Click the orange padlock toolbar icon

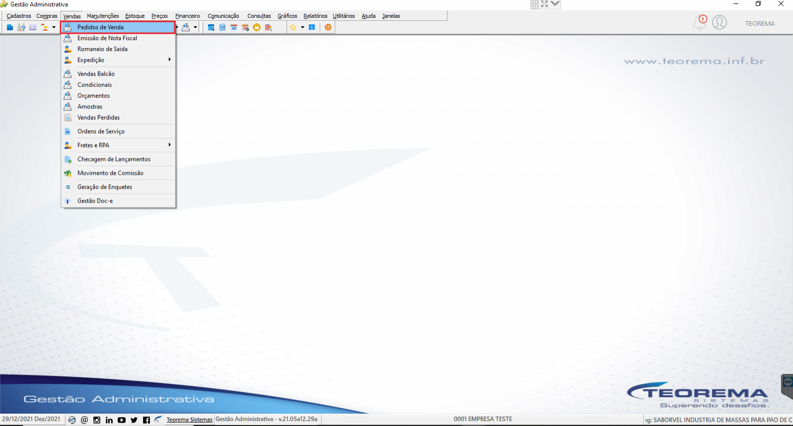point(257,27)
